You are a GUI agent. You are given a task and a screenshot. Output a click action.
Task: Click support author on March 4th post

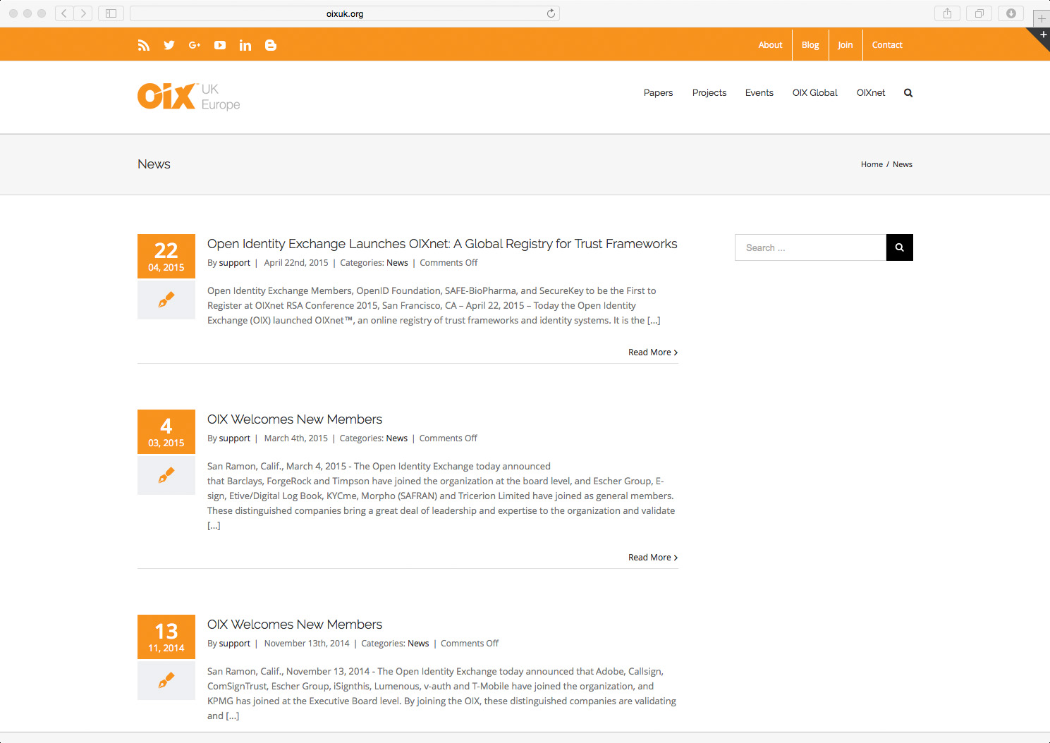235,438
